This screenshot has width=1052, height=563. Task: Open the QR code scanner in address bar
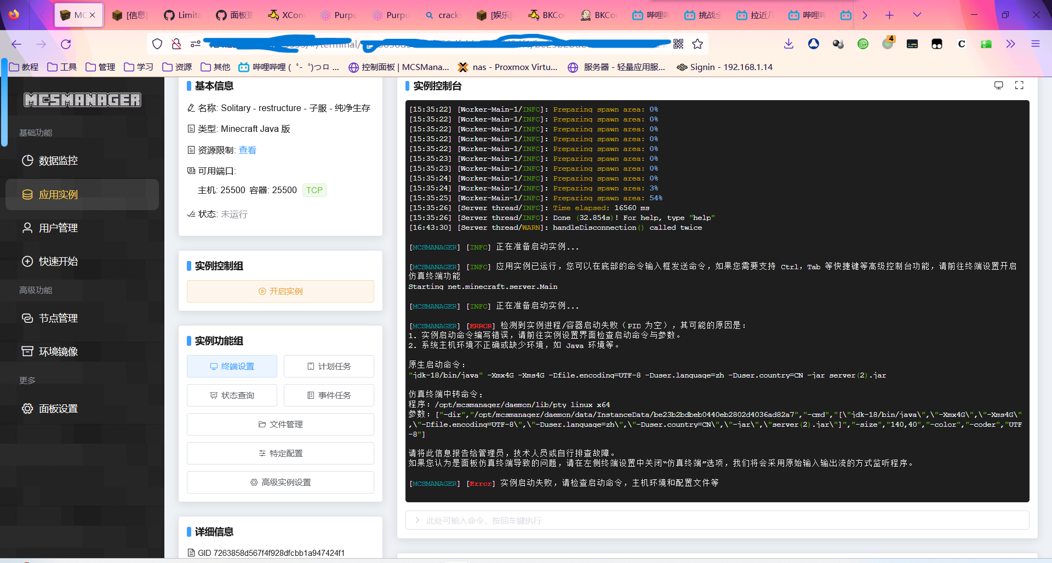[x=678, y=44]
